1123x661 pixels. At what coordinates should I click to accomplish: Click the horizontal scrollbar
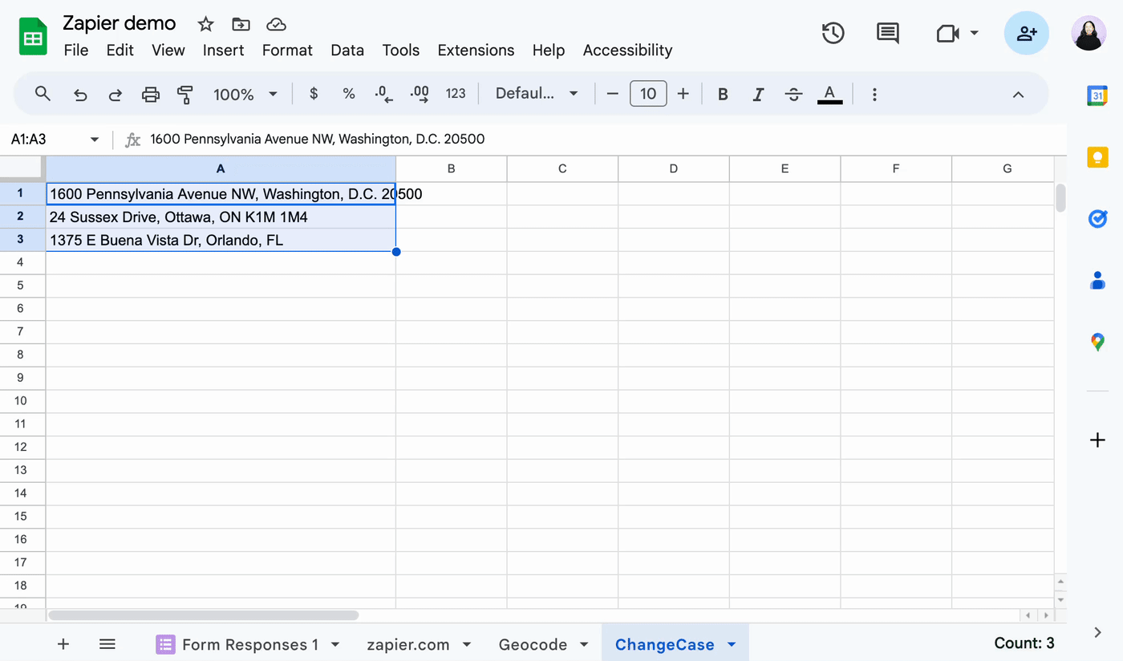click(204, 615)
